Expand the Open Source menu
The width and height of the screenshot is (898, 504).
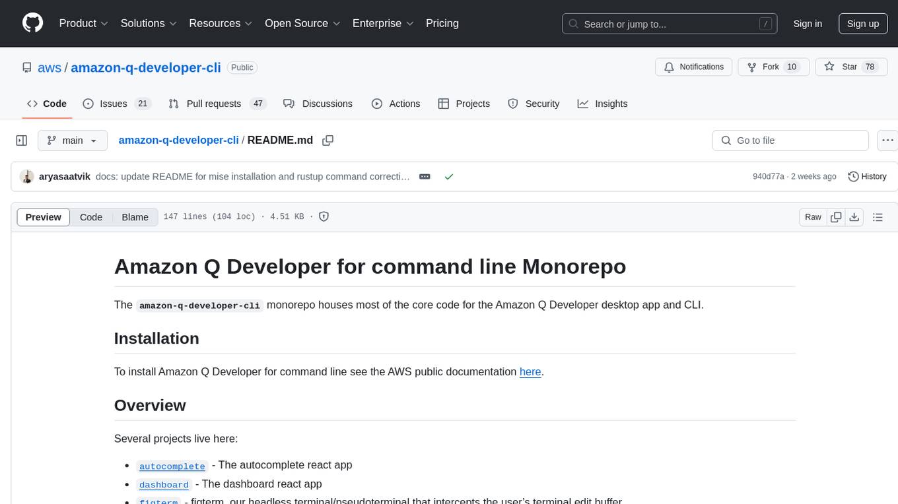pyautogui.click(x=302, y=23)
